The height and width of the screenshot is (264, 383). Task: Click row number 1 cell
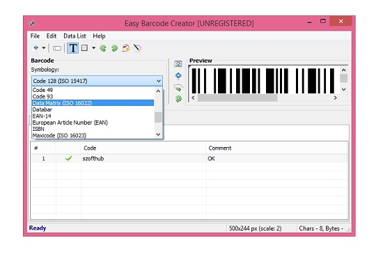[x=43, y=159]
